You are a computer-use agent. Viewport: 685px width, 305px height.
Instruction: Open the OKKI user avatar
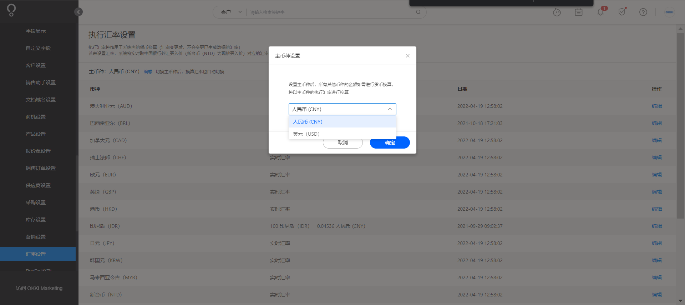point(669,12)
